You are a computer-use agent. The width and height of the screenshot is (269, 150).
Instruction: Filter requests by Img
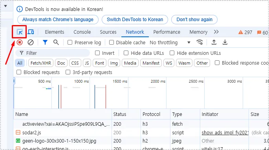[114, 63]
